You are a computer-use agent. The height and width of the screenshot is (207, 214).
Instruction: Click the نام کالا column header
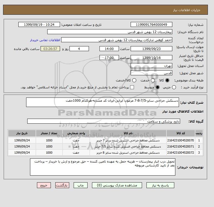point(128,133)
